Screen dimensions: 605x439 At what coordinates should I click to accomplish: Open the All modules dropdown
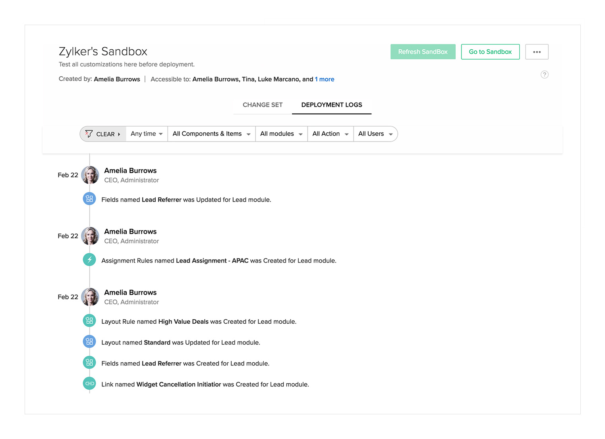[281, 134]
